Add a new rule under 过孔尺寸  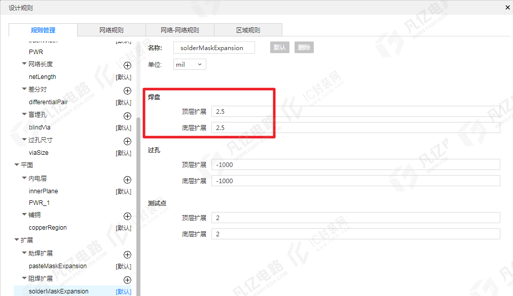[127, 141]
